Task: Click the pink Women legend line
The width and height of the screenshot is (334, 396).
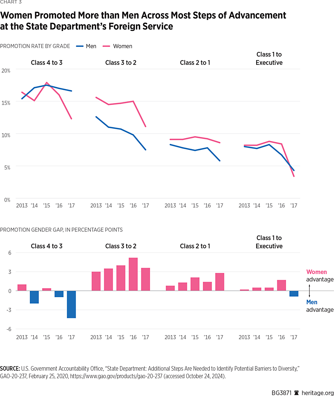Action: [107, 46]
